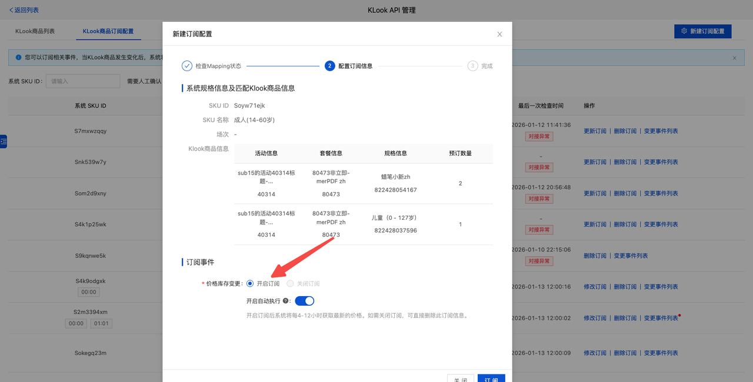753x382 pixels.
Task: Click the first row's 更新订阅 link
Action: (595, 130)
